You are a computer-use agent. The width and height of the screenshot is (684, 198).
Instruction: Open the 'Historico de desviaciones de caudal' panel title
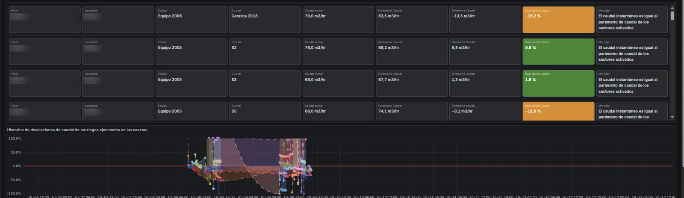tap(77, 130)
